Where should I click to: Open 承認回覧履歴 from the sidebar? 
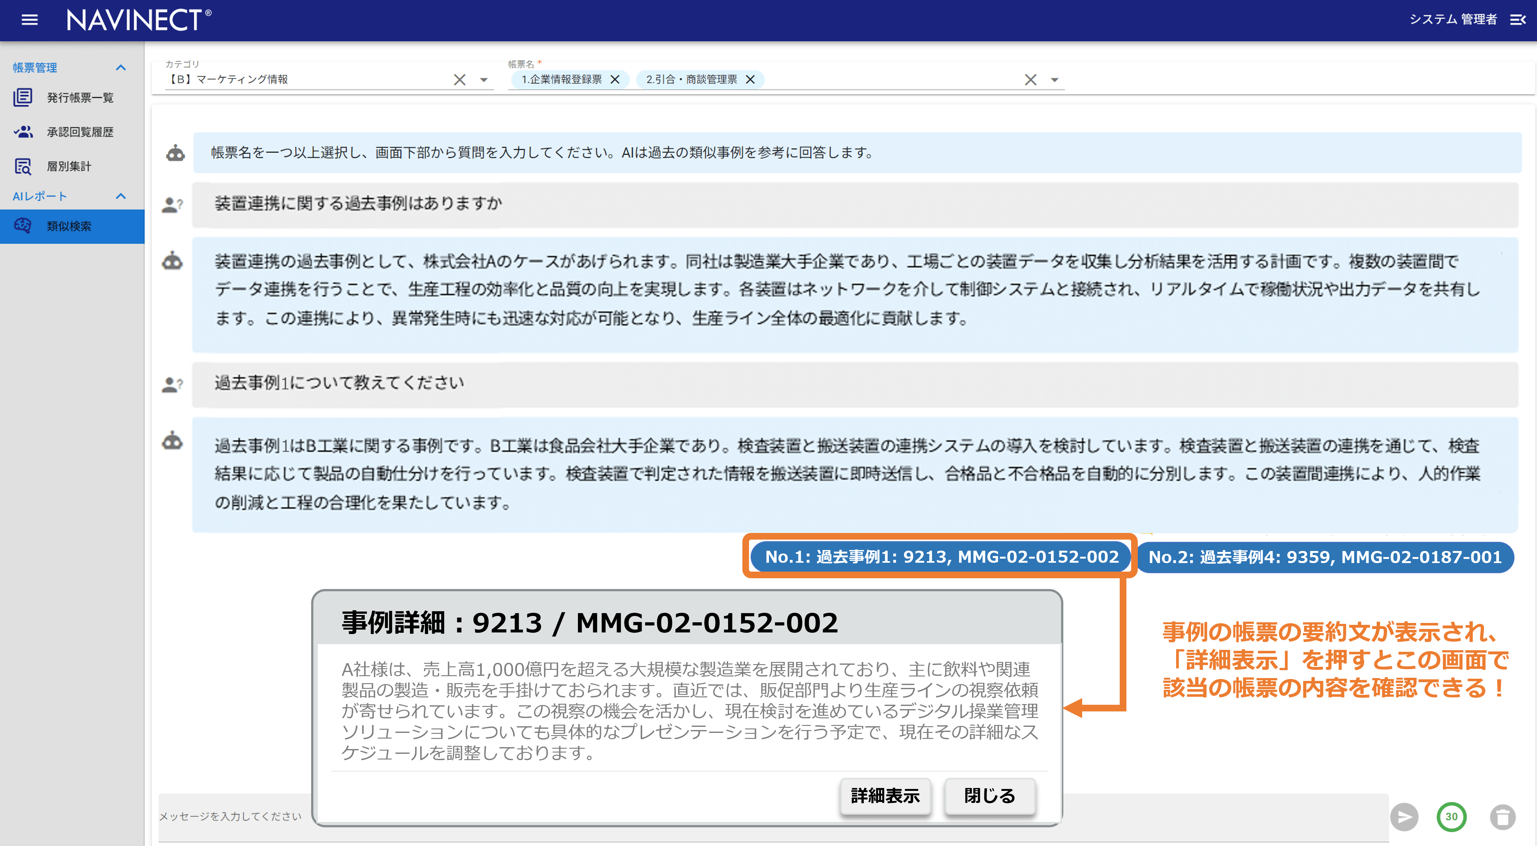pos(72,132)
